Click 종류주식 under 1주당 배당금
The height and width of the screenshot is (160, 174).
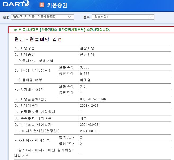[x=66, y=74]
